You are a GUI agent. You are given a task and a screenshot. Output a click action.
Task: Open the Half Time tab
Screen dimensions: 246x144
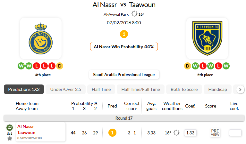tap(101, 89)
